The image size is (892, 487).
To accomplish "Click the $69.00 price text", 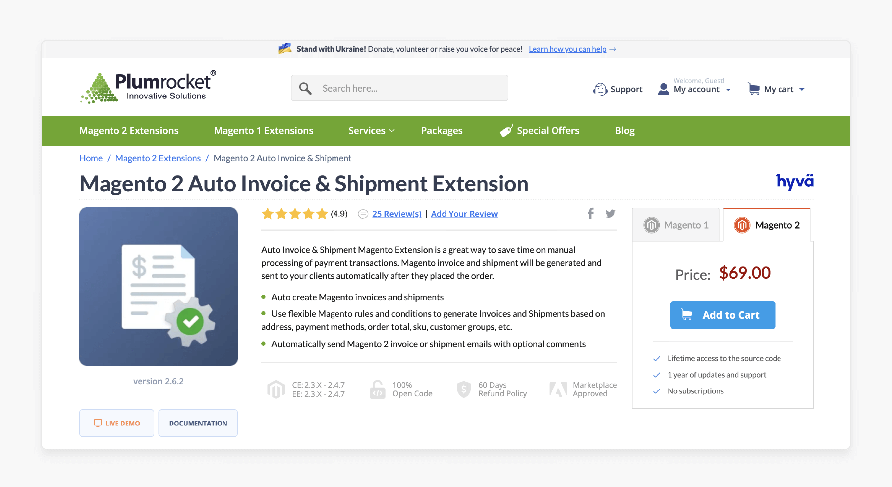I will pyautogui.click(x=745, y=273).
